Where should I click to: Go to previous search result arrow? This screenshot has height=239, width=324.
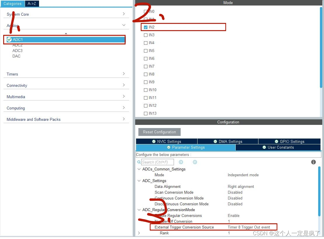pyautogui.click(x=181, y=162)
